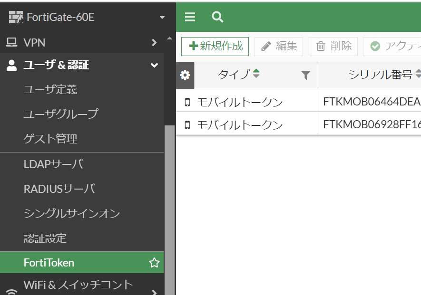Viewport: 421px width, 295px height.
Task: Open ユーザ定義 menu item
Action: (82, 89)
